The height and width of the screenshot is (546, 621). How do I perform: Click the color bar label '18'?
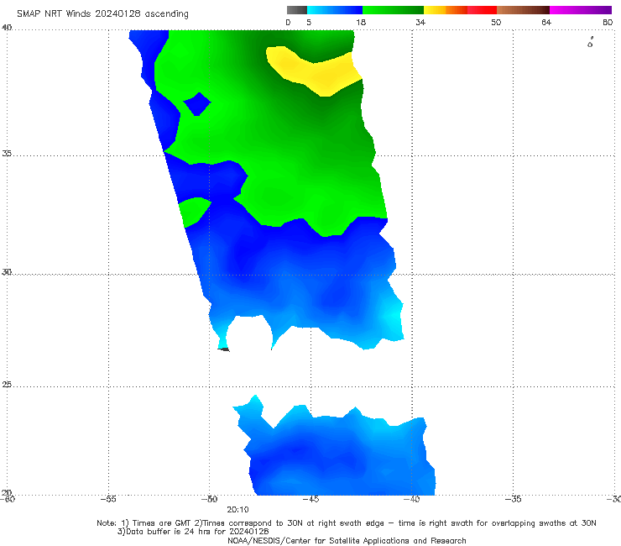point(361,22)
